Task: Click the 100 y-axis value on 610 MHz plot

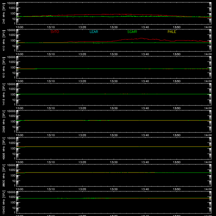Action: click(x=13, y=67)
